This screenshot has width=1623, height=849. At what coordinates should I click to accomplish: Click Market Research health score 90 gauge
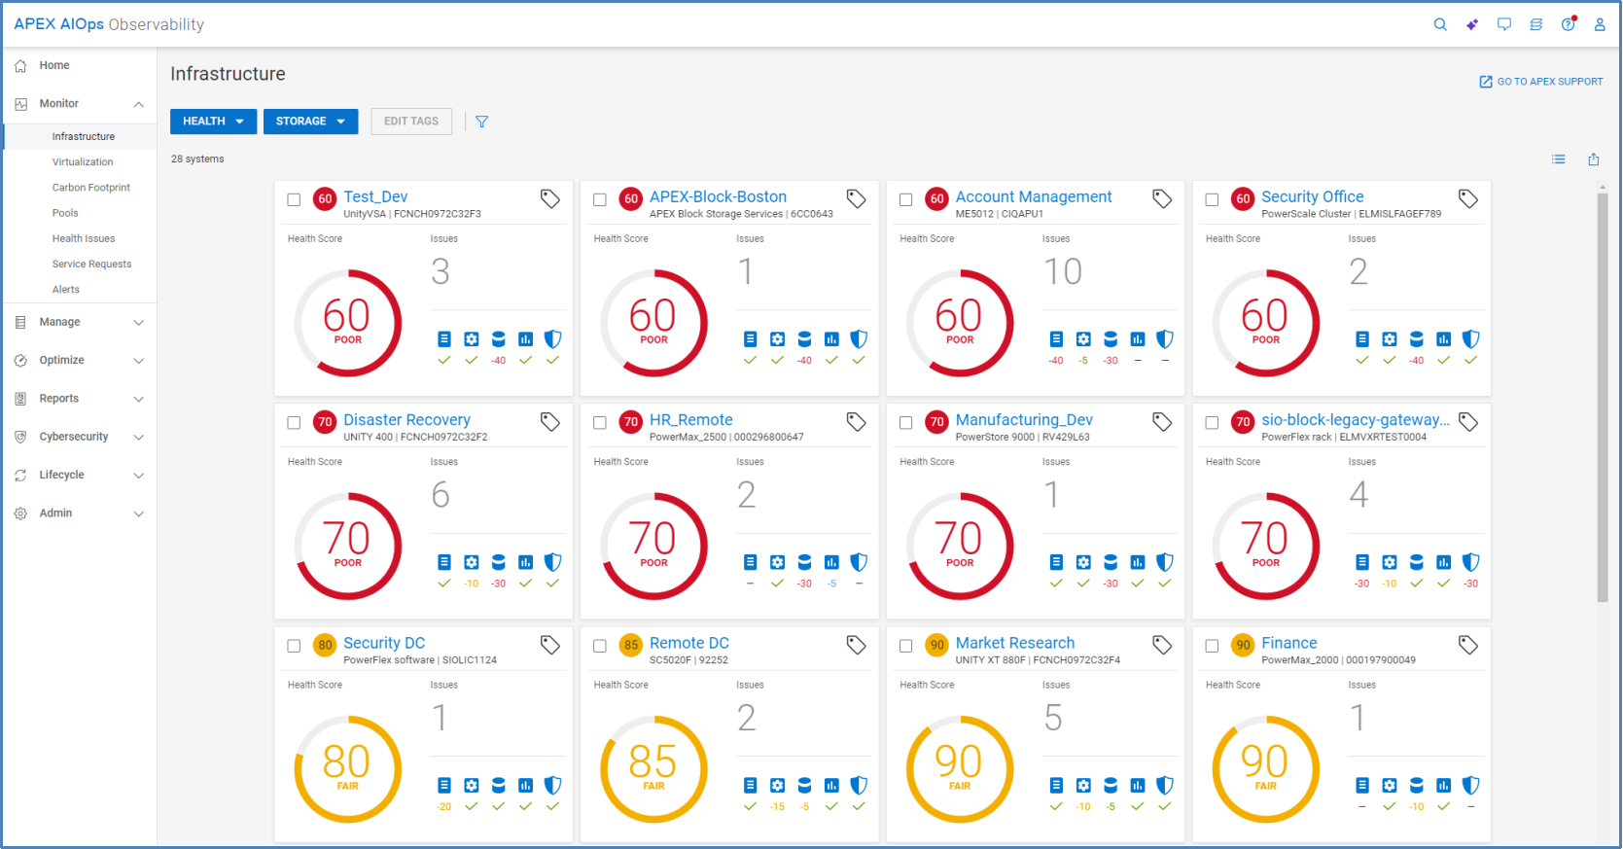tap(960, 769)
